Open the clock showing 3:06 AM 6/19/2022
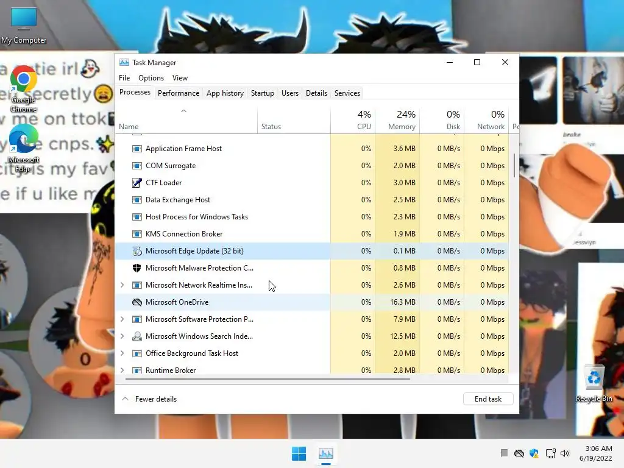Screen dimensions: 624x468 [596, 453]
